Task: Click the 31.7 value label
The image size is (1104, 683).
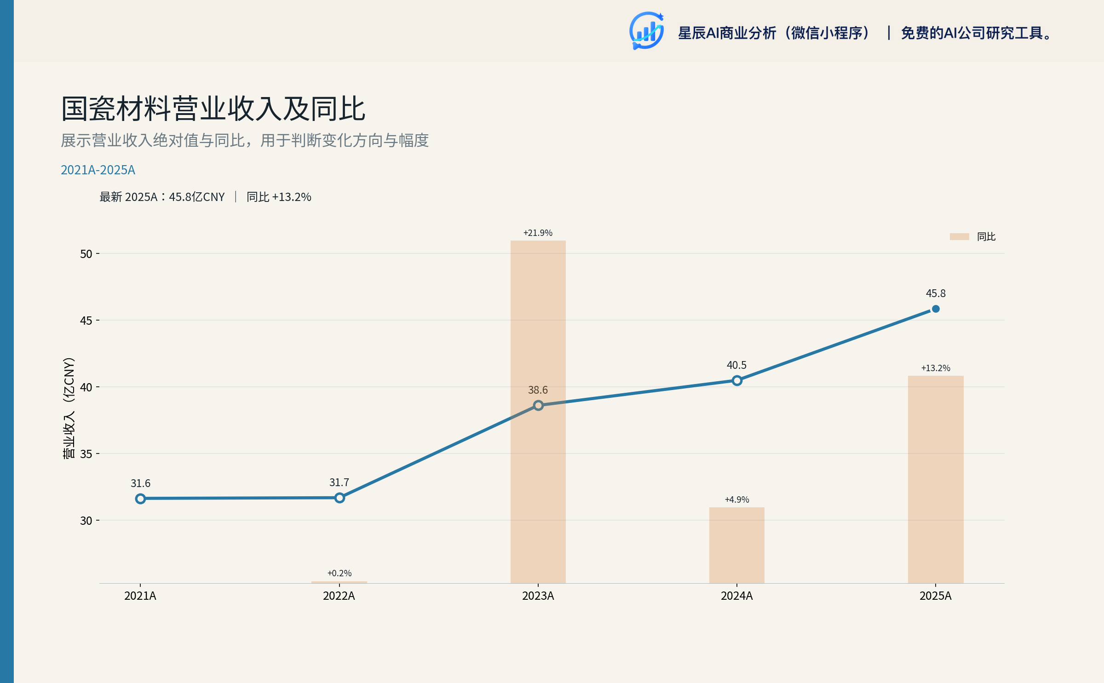Action: (x=339, y=482)
